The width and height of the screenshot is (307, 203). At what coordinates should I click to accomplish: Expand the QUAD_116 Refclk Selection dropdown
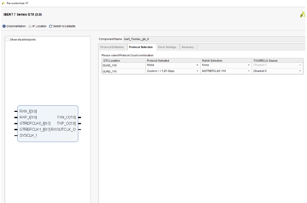(226, 71)
